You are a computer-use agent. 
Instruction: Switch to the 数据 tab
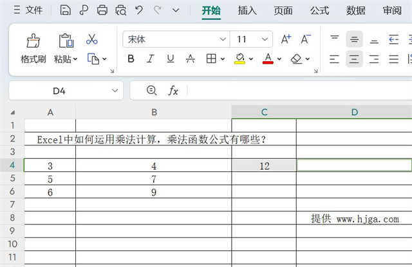pyautogui.click(x=355, y=11)
